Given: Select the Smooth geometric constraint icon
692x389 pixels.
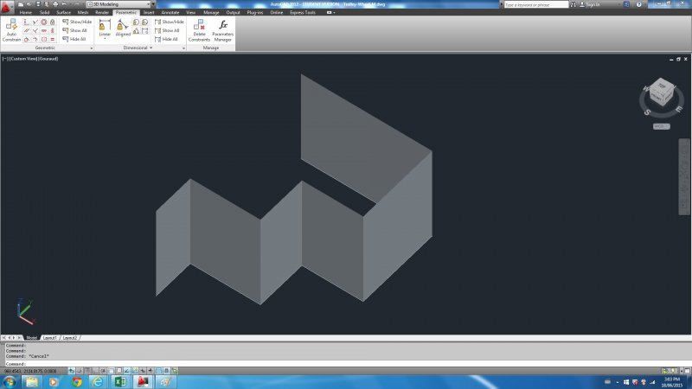Looking at the screenshot, I should coord(35,39).
